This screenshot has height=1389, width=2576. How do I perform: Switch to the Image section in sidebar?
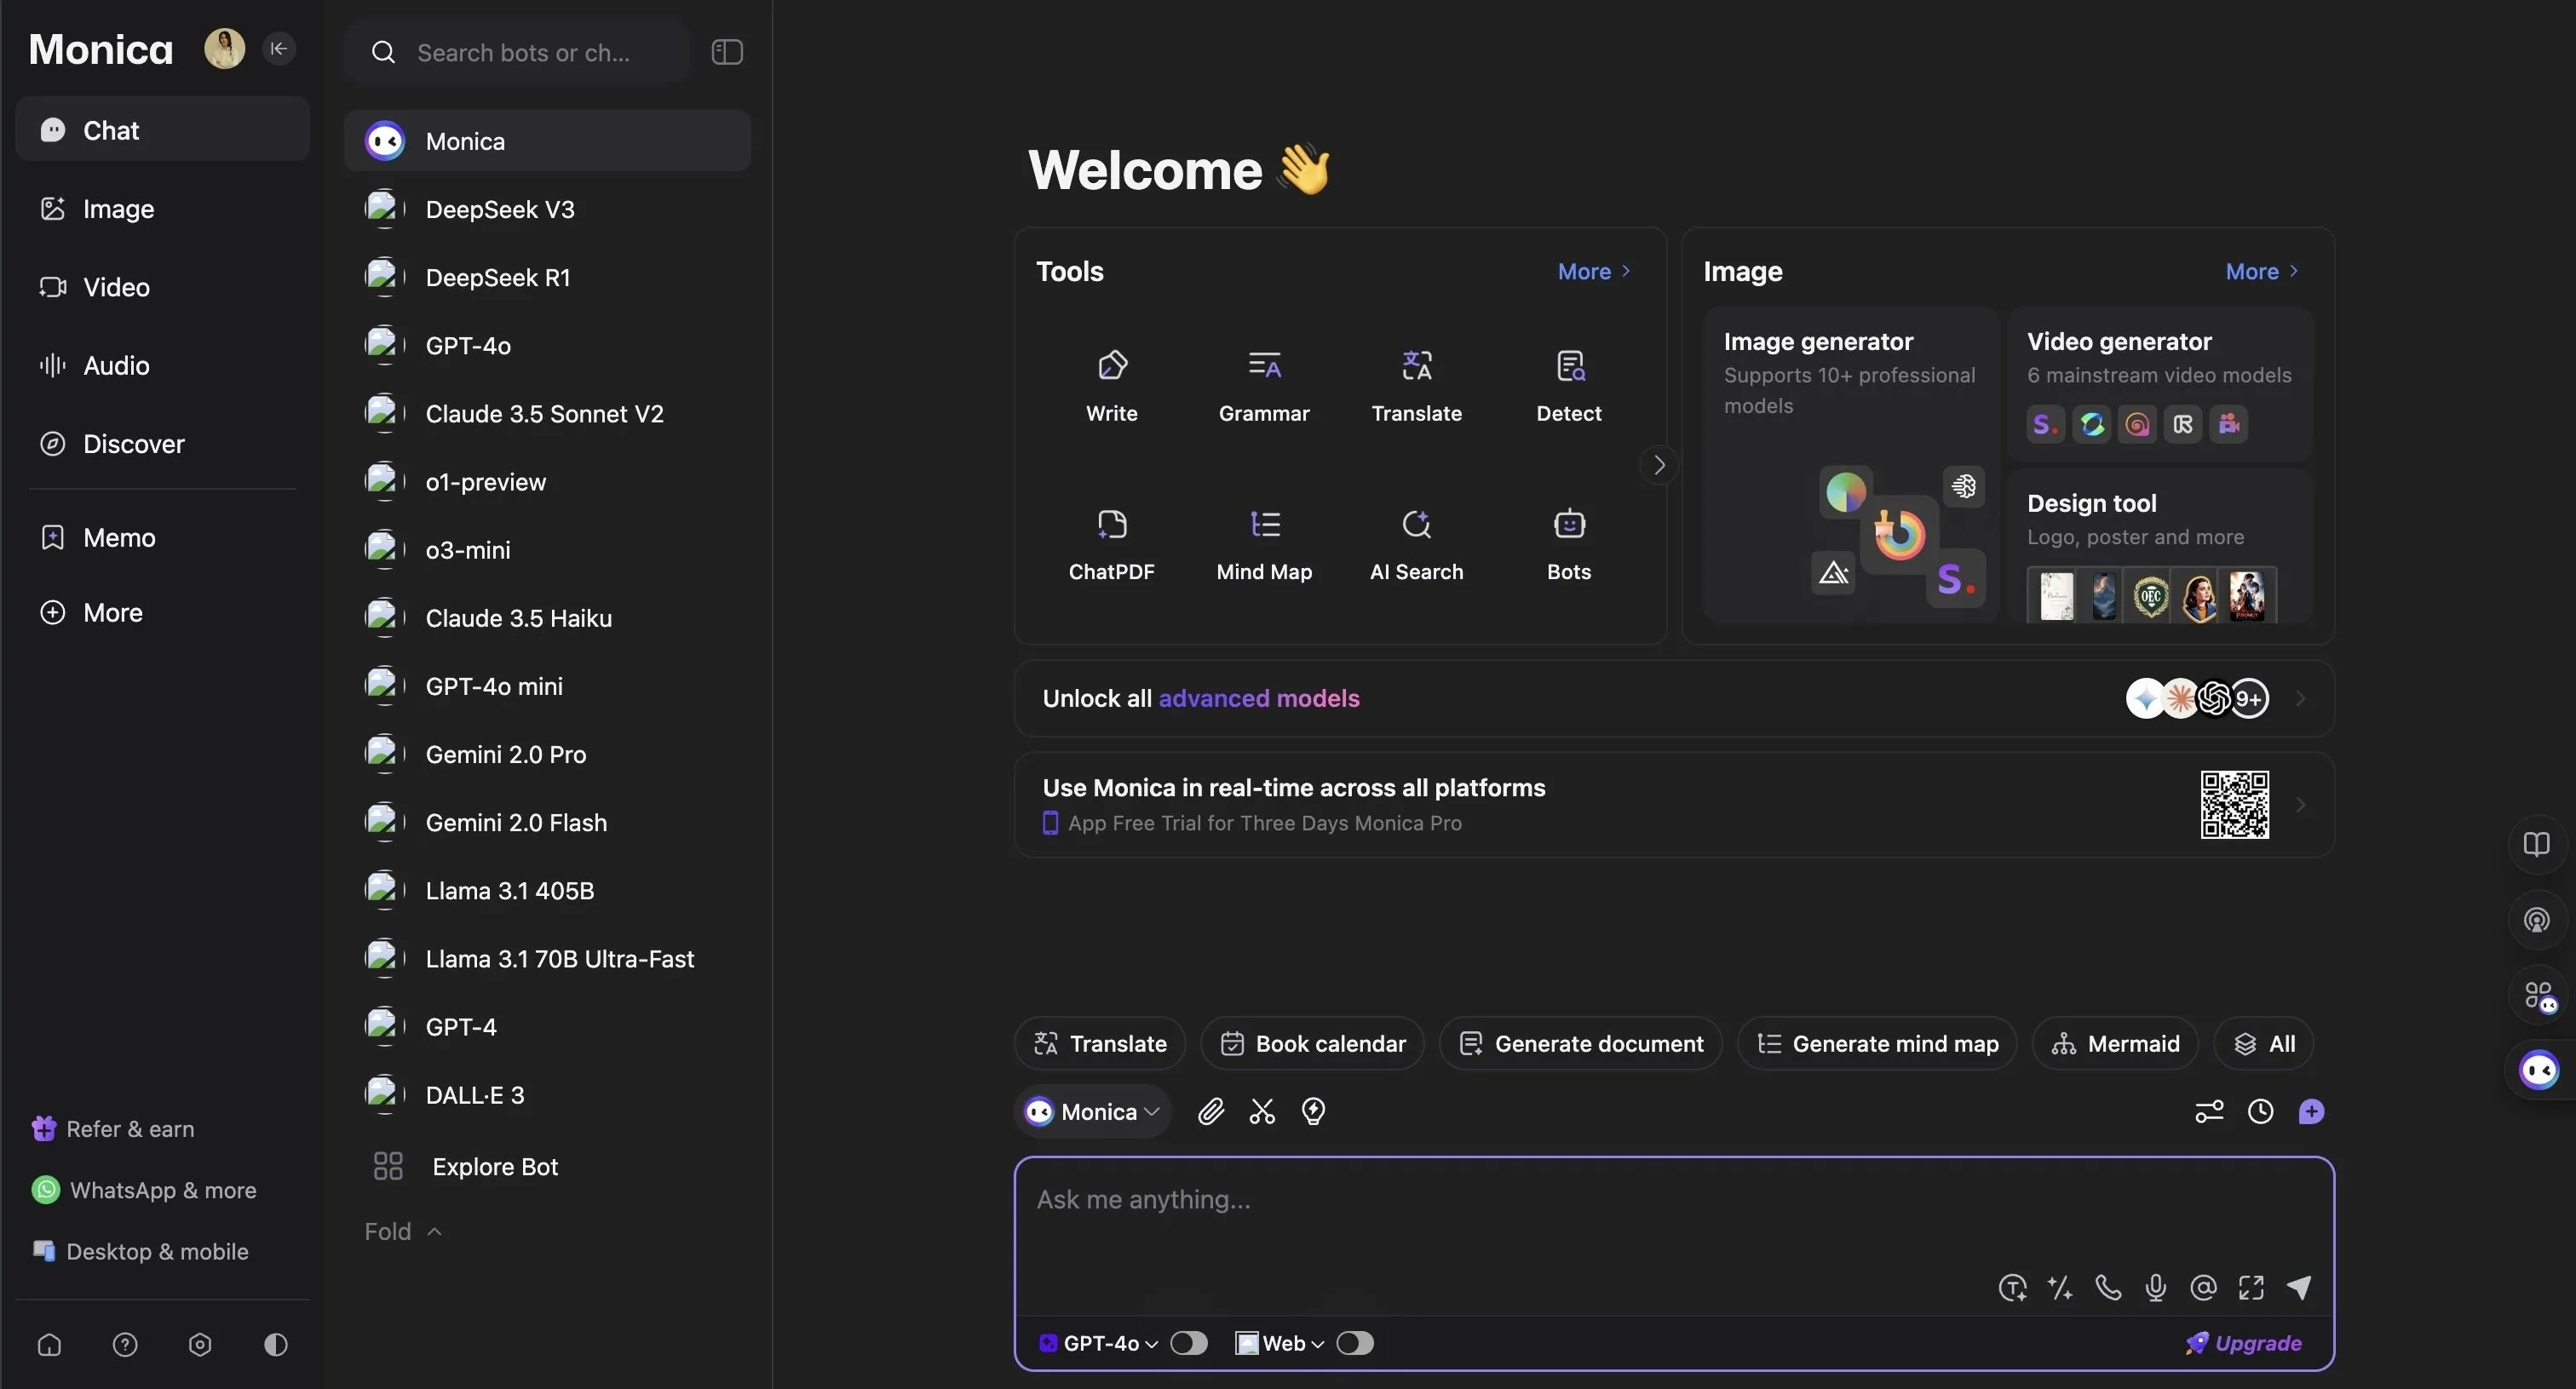tap(118, 209)
